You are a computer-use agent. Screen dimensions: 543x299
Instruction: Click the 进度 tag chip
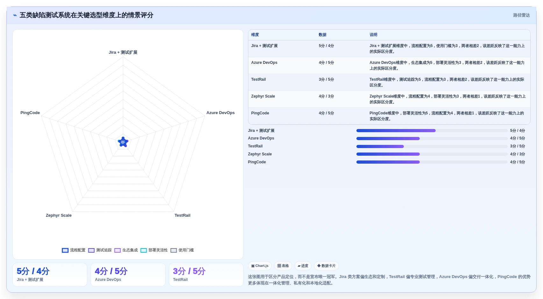coord(303,266)
